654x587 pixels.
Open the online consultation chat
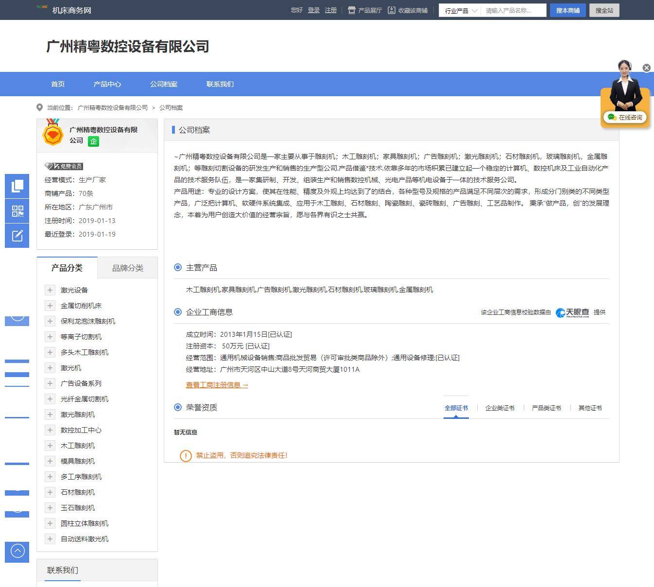pos(625,117)
